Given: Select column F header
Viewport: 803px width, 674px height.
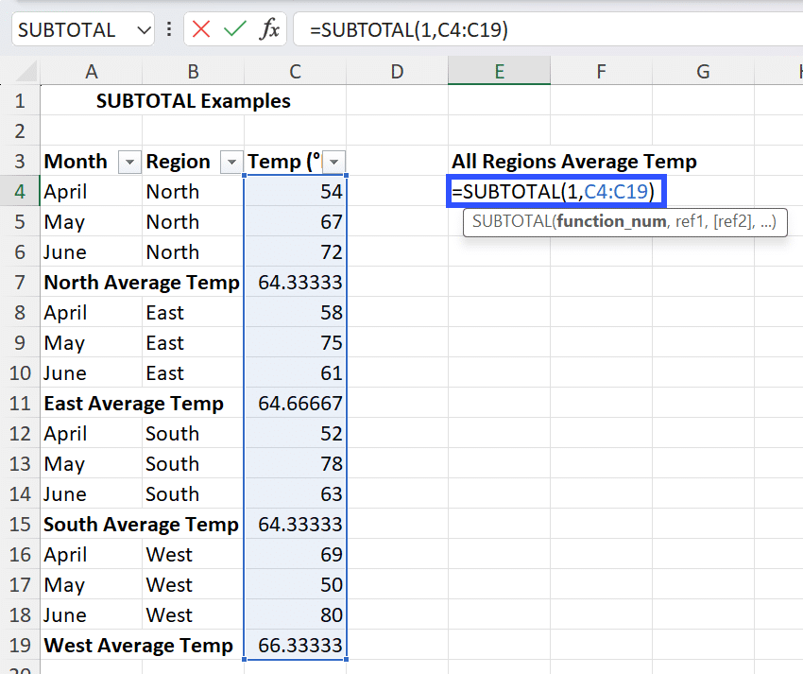Looking at the screenshot, I should 601,71.
